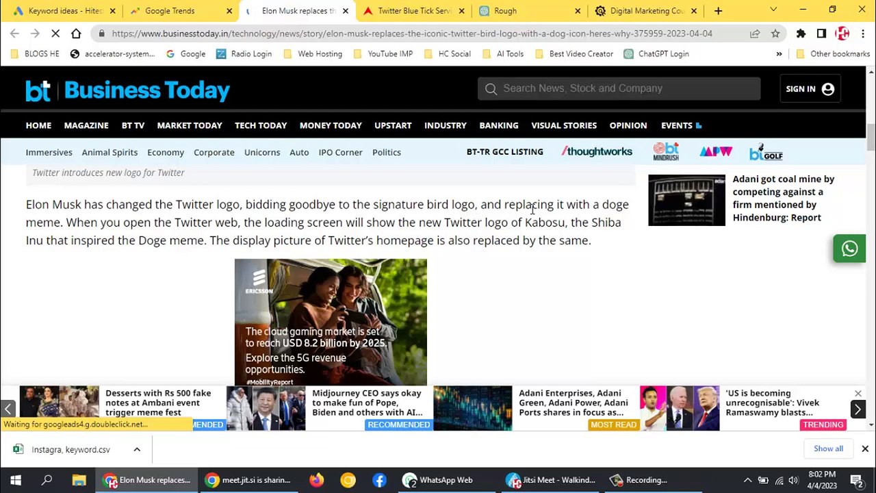The image size is (876, 493).
Task: Open File Explorer from the taskbar
Action: click(x=79, y=480)
